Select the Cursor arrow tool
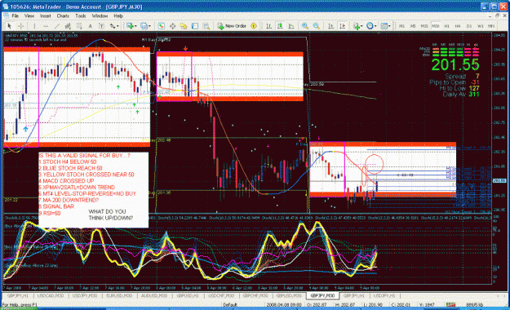The width and height of the screenshot is (510, 310). click(x=9, y=26)
